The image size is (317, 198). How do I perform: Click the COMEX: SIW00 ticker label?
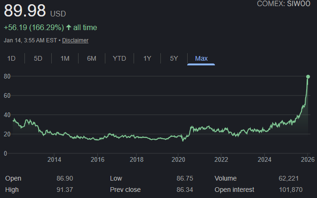[284, 3]
